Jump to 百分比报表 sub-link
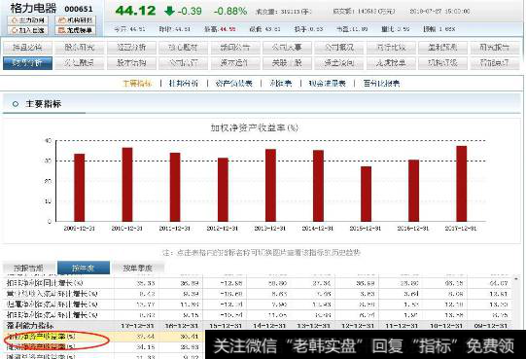The width and height of the screenshot is (526, 359). click(381, 84)
